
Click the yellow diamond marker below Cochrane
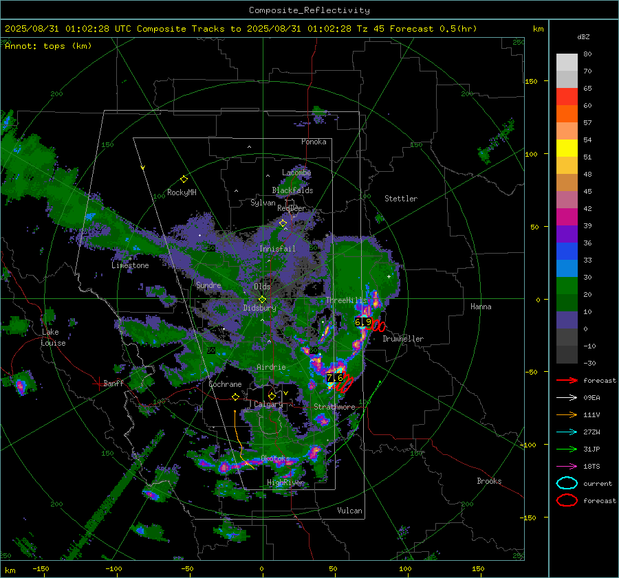click(x=236, y=397)
